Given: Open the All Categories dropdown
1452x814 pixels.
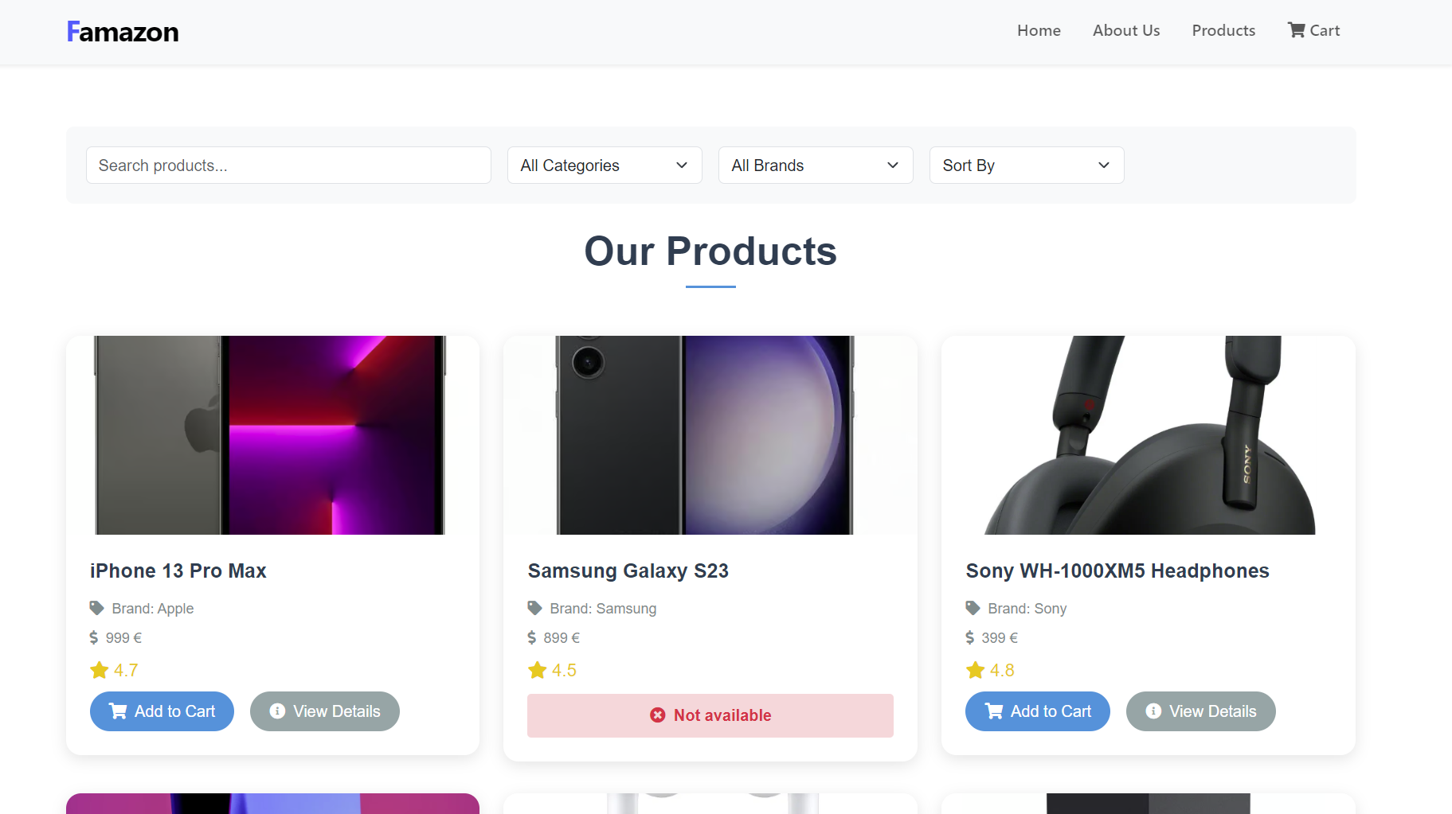Looking at the screenshot, I should coord(604,165).
